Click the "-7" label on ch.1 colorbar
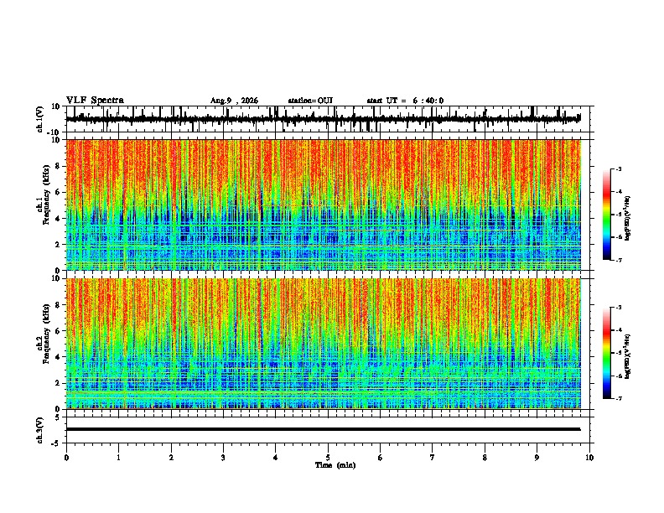 [618, 260]
